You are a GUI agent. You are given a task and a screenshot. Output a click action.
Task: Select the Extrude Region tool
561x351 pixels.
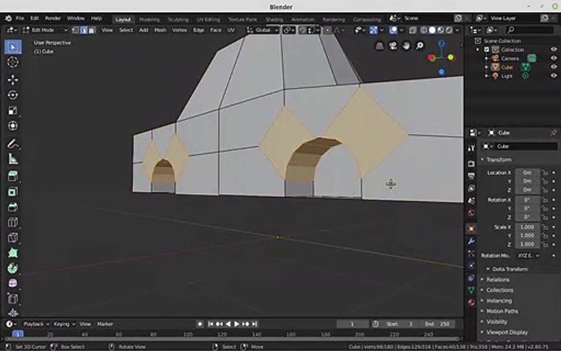13,176
